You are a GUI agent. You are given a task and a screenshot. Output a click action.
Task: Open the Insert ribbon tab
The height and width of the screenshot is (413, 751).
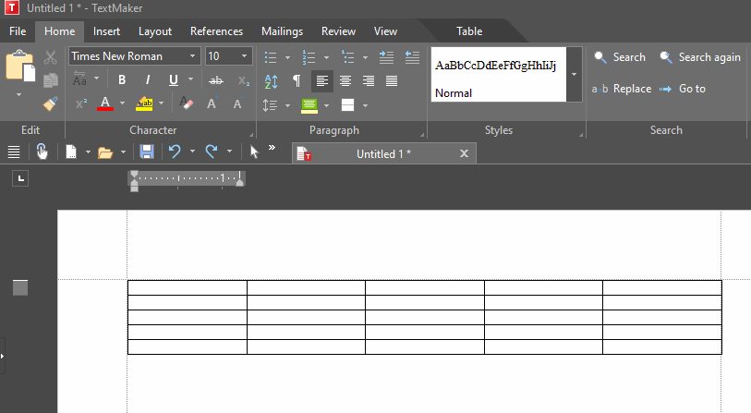106,31
